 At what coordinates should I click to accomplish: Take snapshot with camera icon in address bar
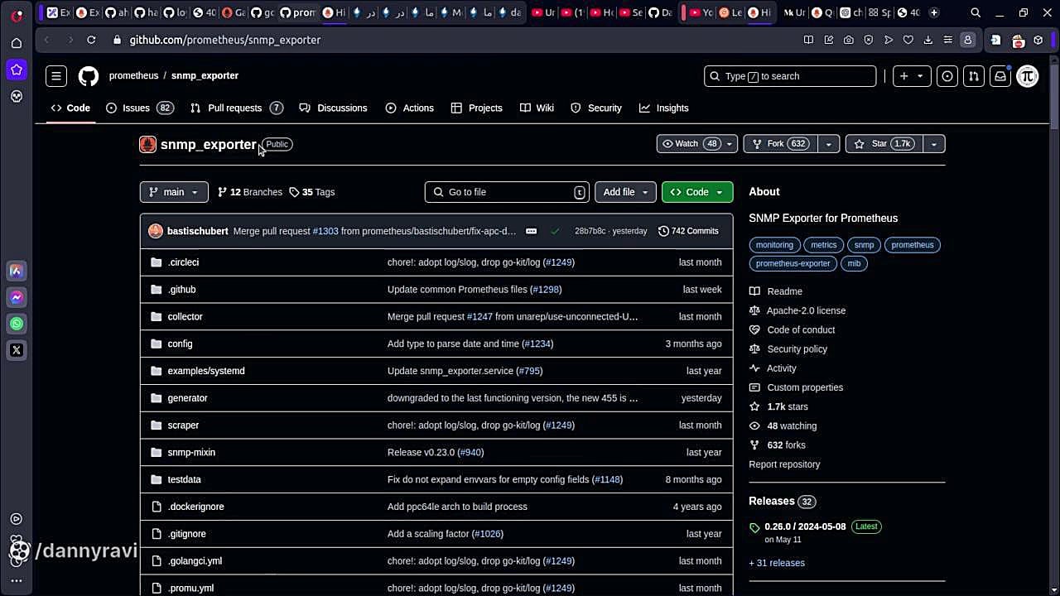pos(849,40)
